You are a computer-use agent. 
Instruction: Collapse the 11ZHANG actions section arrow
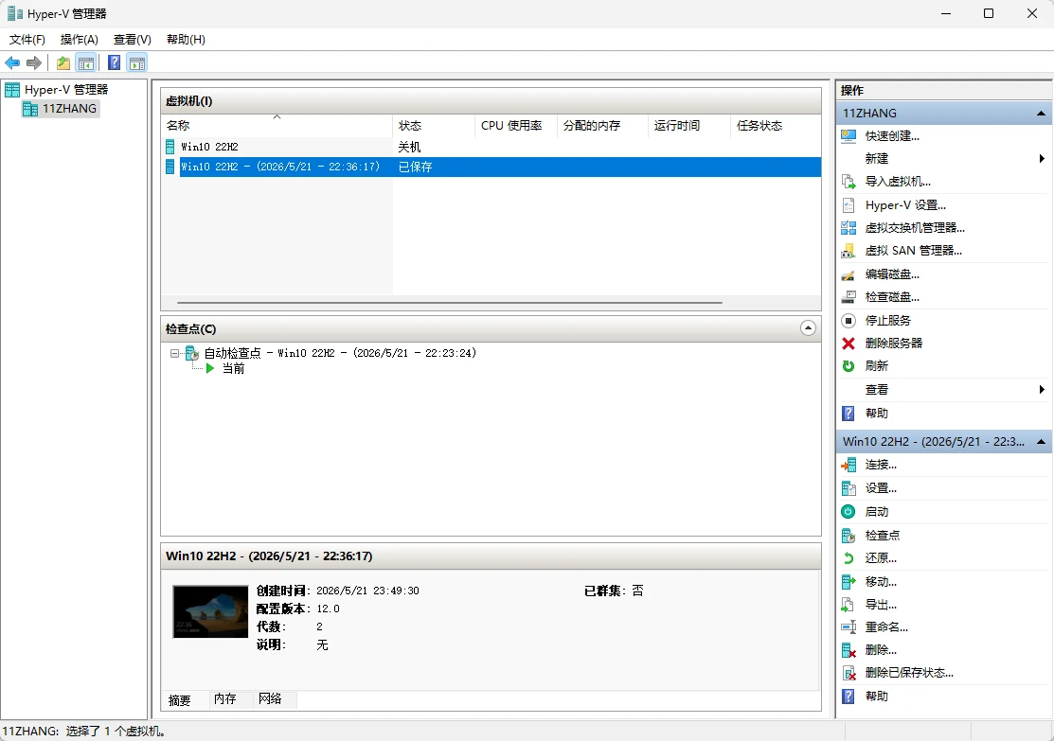point(1041,114)
